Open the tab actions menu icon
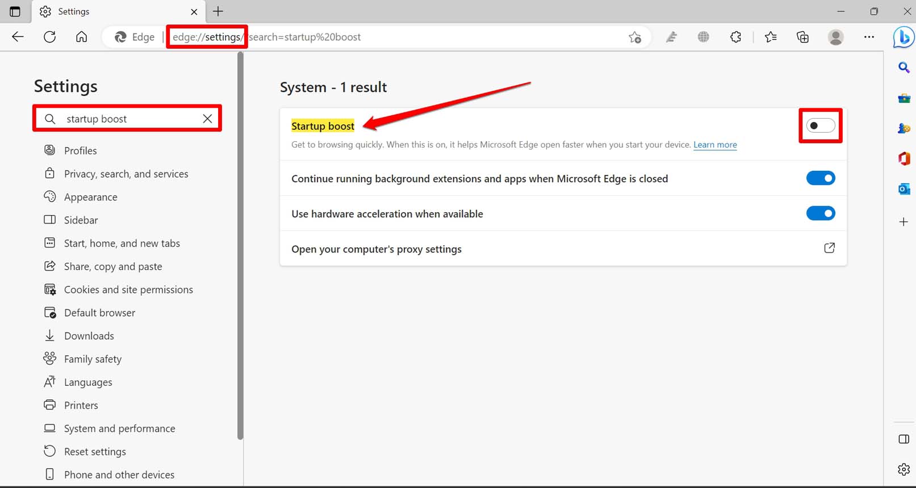916x488 pixels. 15,11
